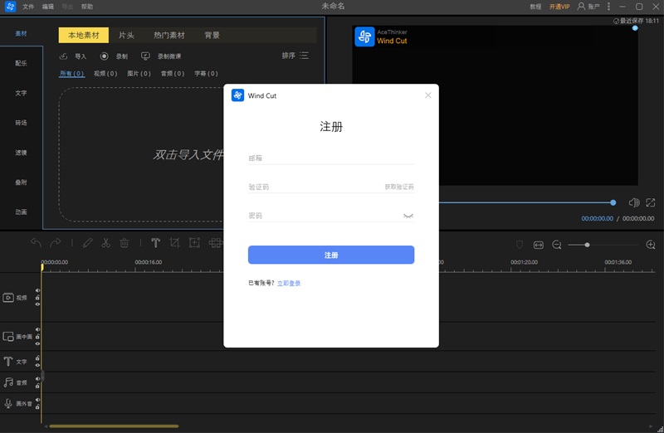Click the 音频 music note track icon
The image size is (664, 433).
click(x=8, y=382)
